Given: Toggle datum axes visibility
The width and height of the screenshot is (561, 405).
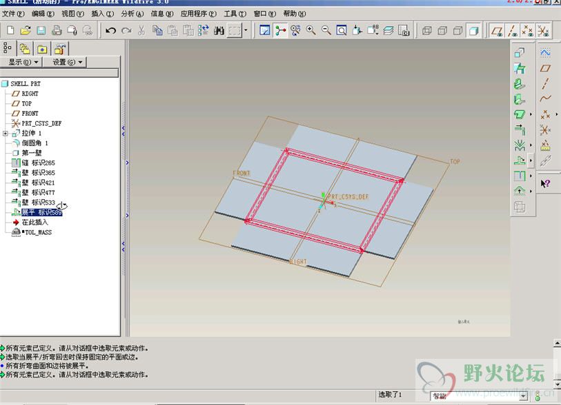Looking at the screenshot, I should tap(512, 31).
